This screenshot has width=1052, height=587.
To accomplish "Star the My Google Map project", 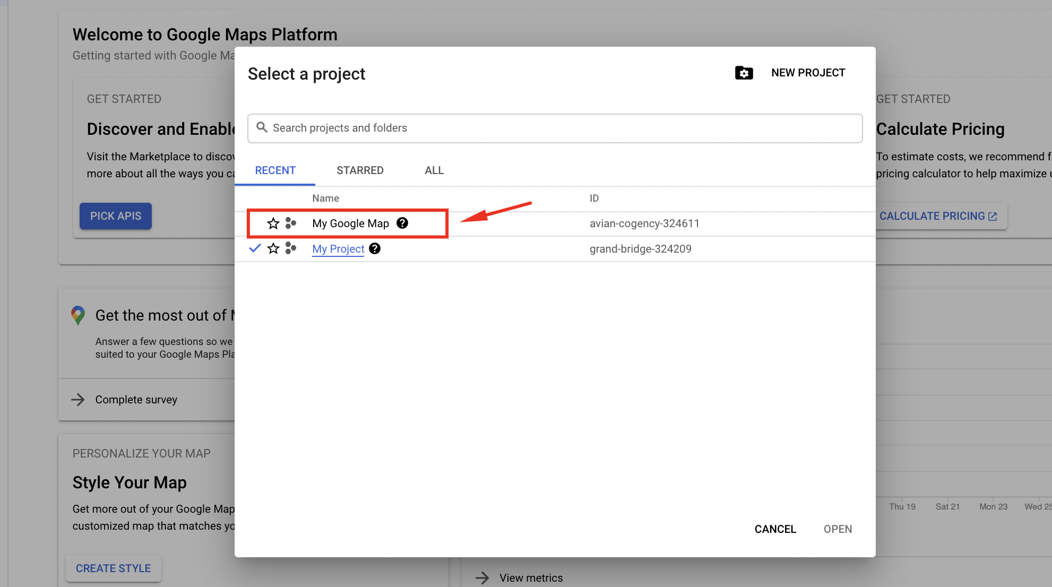I will click(273, 223).
